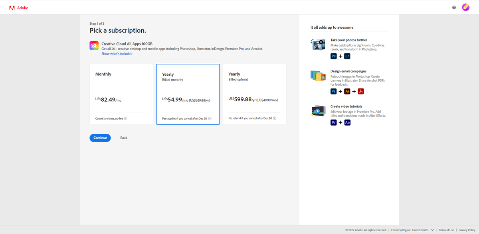Click info icon beside Fee applies if you cancel
This screenshot has height=234, width=479.
pos(210,118)
